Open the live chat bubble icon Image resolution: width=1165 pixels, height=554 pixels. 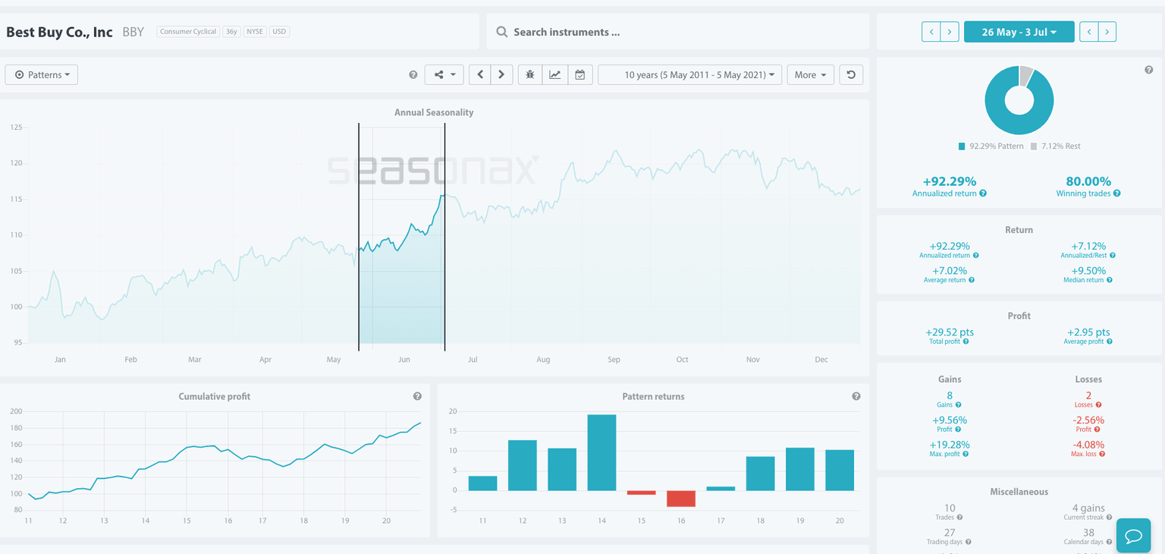click(1133, 536)
